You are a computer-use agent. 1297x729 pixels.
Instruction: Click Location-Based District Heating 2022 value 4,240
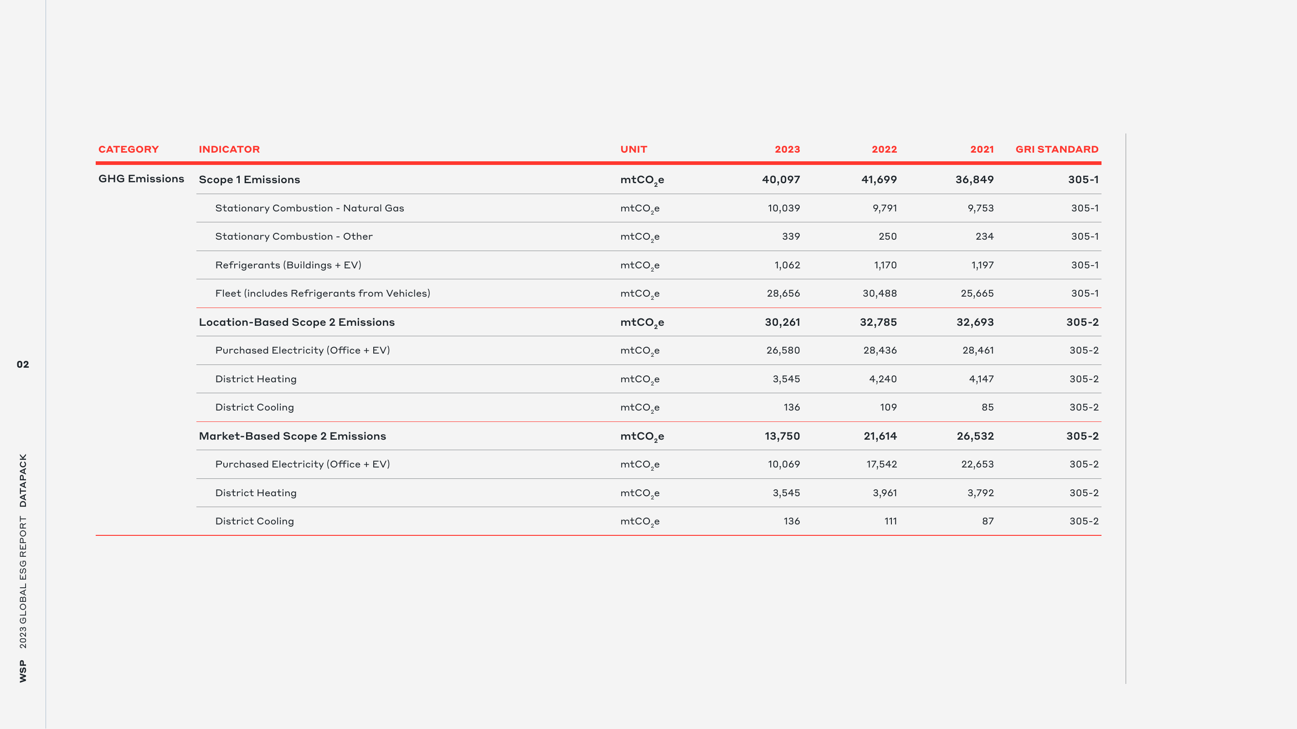[883, 379]
